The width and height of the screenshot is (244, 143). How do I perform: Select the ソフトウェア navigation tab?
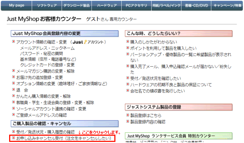pos(47,5)
